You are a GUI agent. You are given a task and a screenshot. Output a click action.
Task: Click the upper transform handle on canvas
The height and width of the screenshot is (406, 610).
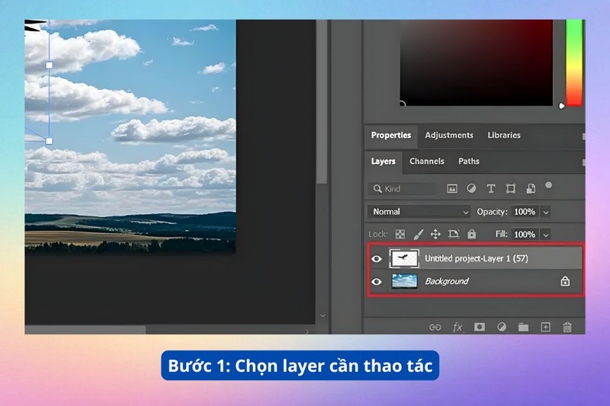[x=50, y=66]
